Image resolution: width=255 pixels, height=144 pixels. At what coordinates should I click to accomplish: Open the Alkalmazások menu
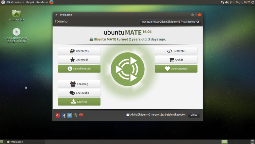click(15, 2)
